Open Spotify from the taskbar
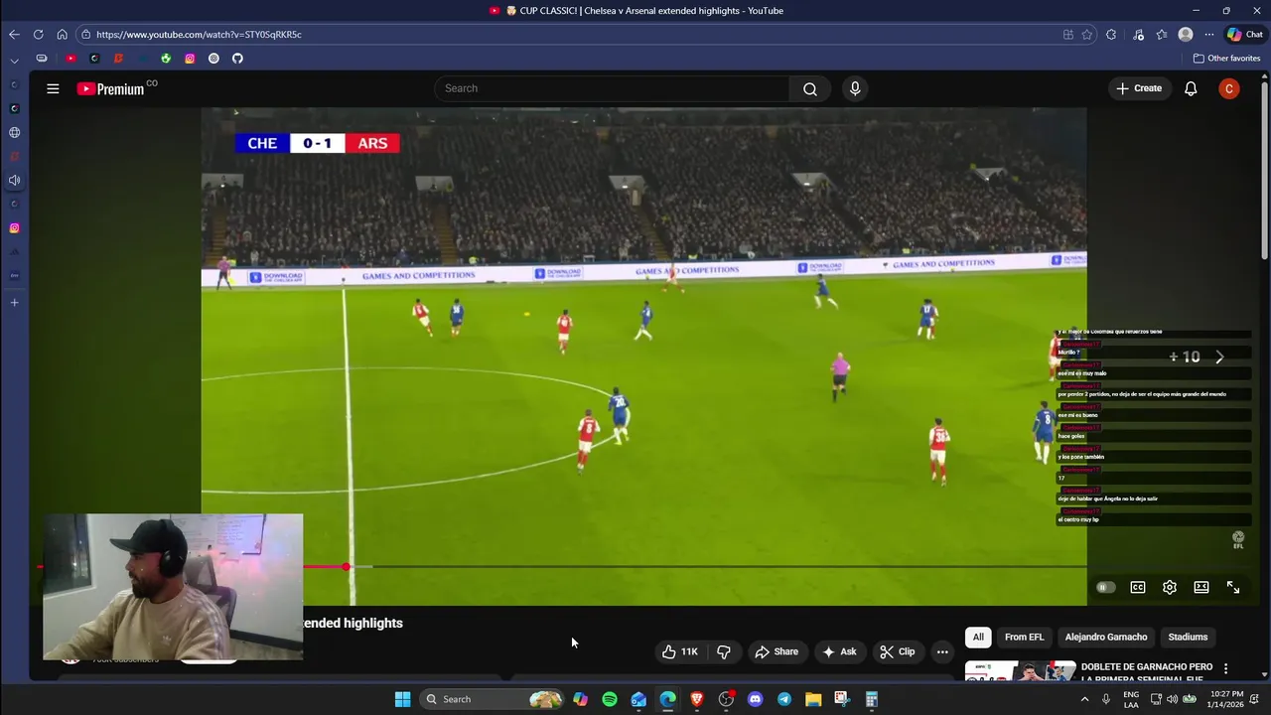 (x=610, y=699)
